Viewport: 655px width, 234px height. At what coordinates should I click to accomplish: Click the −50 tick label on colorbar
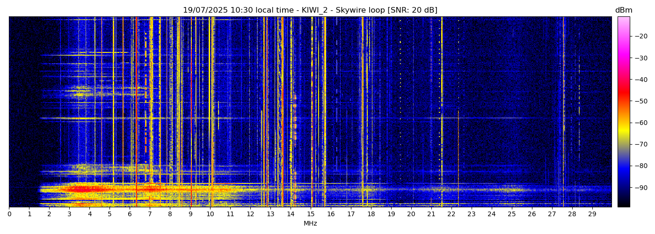639,101
